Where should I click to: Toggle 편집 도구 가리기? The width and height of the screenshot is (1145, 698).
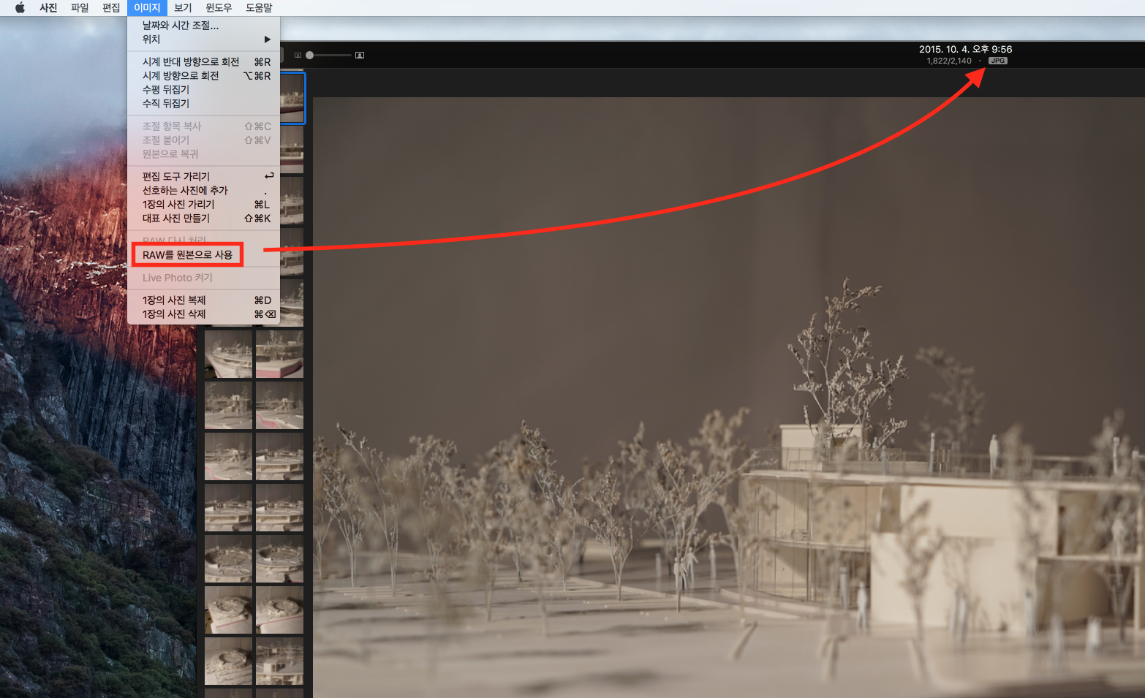[176, 177]
